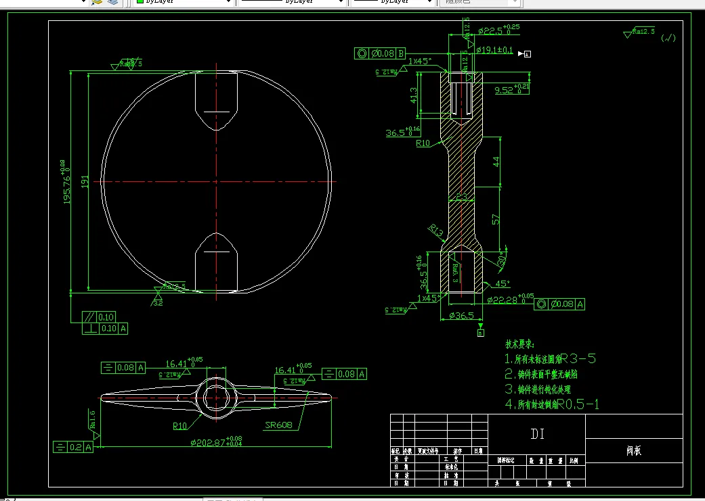The width and height of the screenshot is (705, 501).
Task: Select the R10 label in section view
Action: (x=423, y=143)
